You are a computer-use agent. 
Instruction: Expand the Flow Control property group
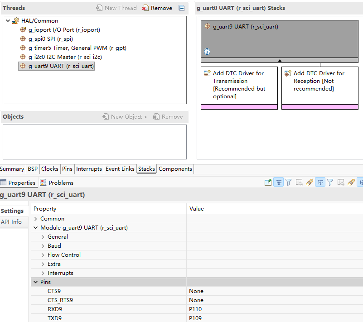pyautogui.click(x=43, y=255)
